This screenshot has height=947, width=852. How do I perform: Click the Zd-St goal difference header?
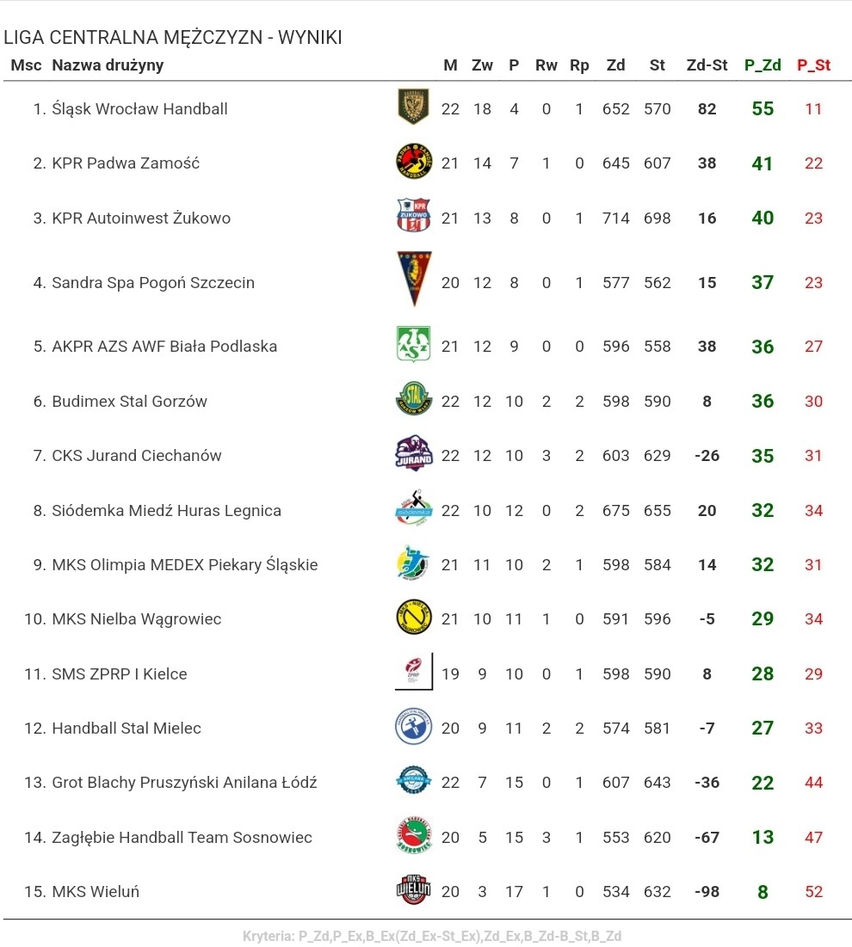[707, 65]
